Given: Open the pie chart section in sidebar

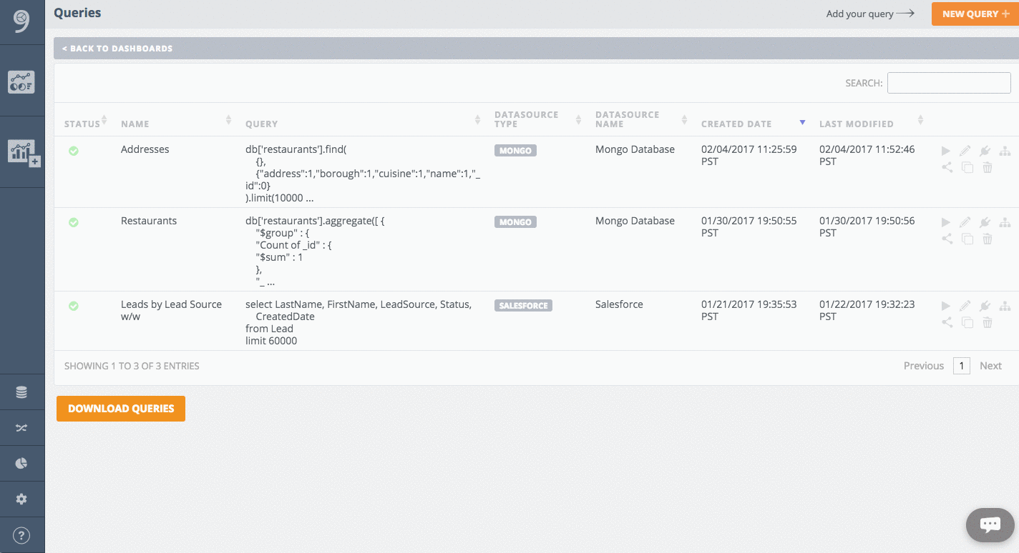Looking at the screenshot, I should [x=22, y=463].
